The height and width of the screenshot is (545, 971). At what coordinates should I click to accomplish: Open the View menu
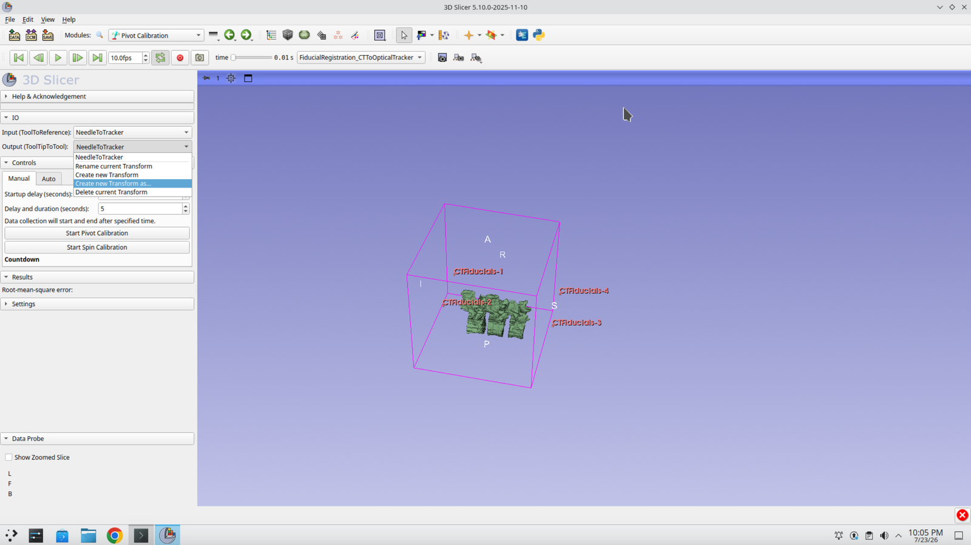(47, 19)
